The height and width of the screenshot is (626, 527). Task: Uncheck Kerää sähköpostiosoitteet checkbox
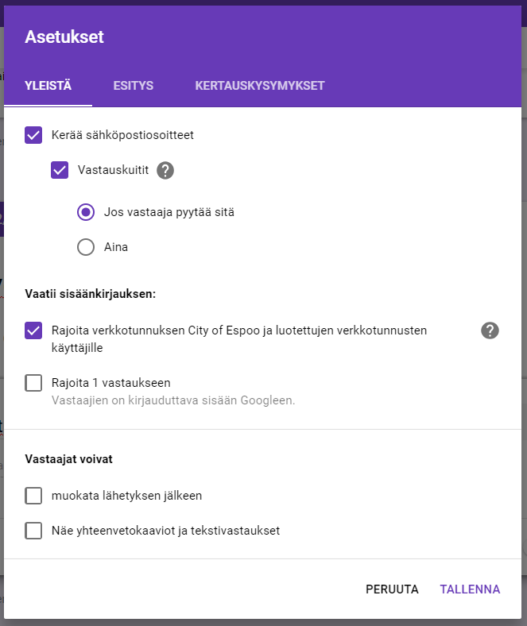33,135
